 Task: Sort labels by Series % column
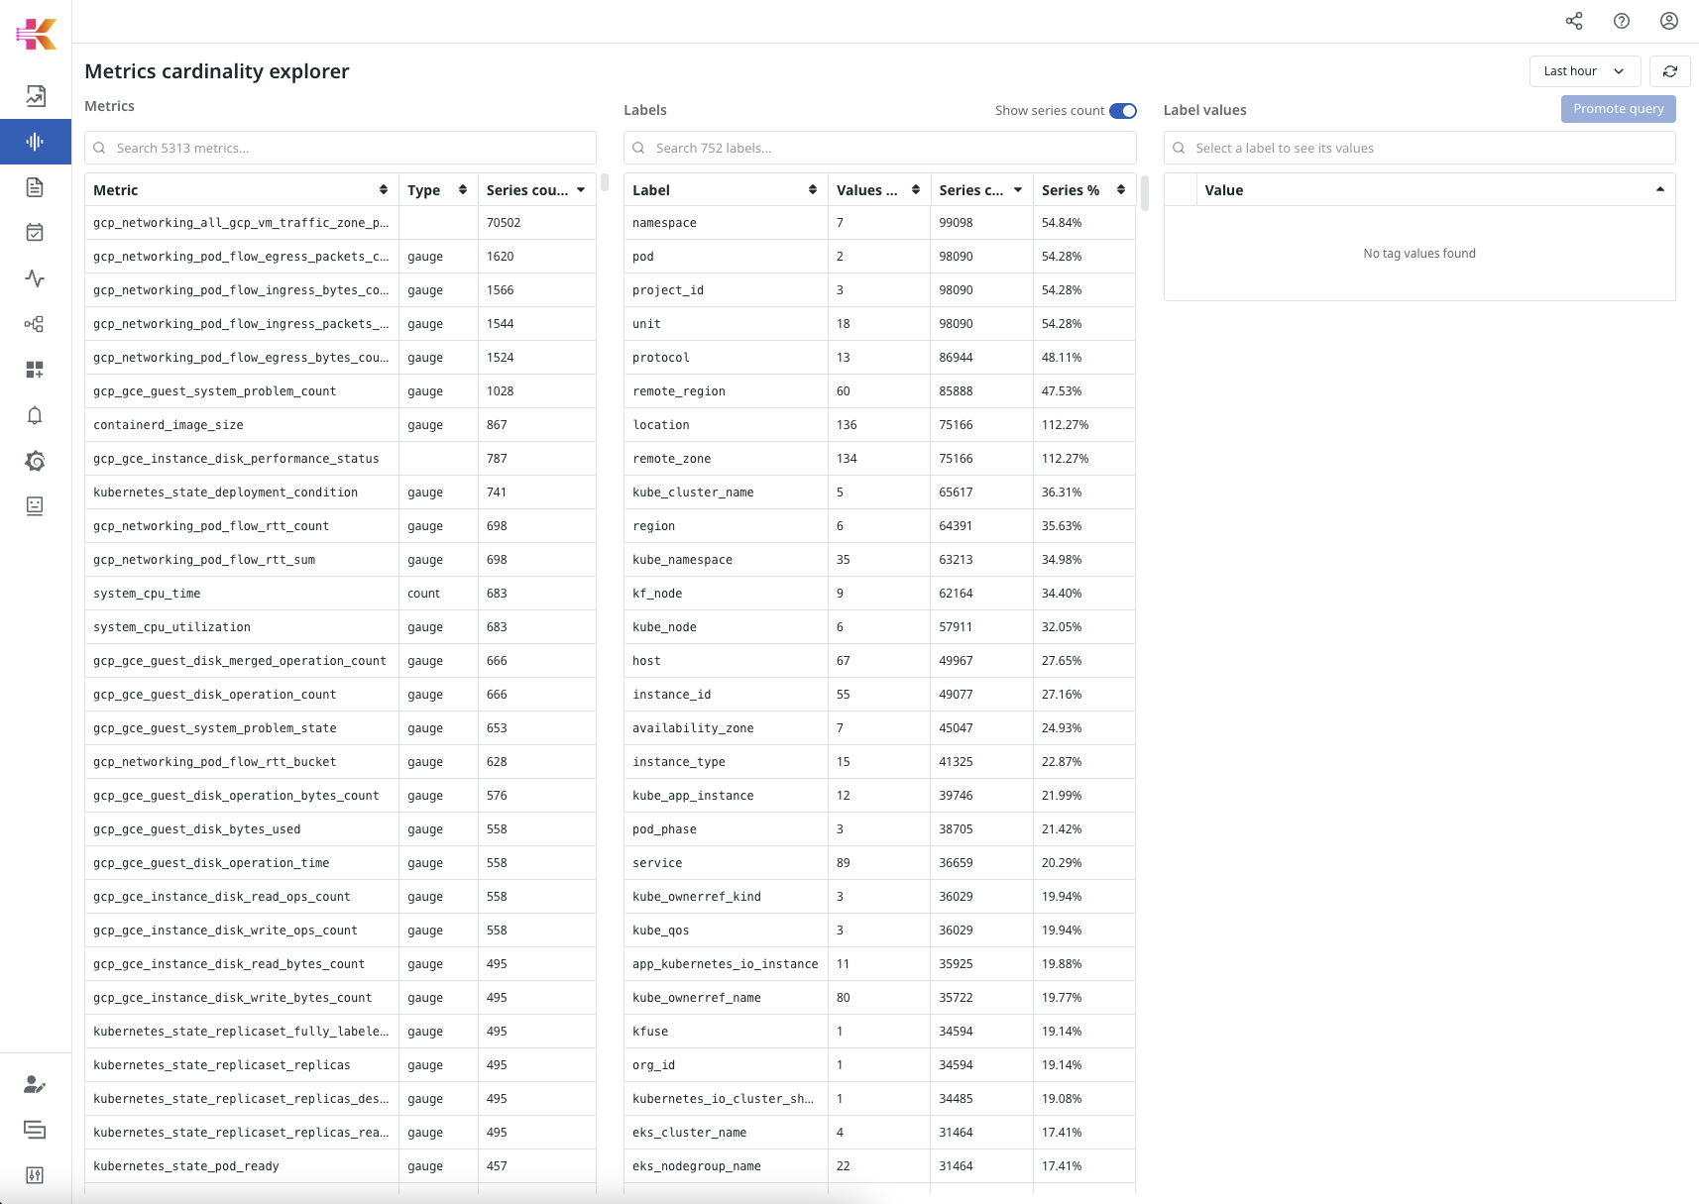pyautogui.click(x=1082, y=190)
